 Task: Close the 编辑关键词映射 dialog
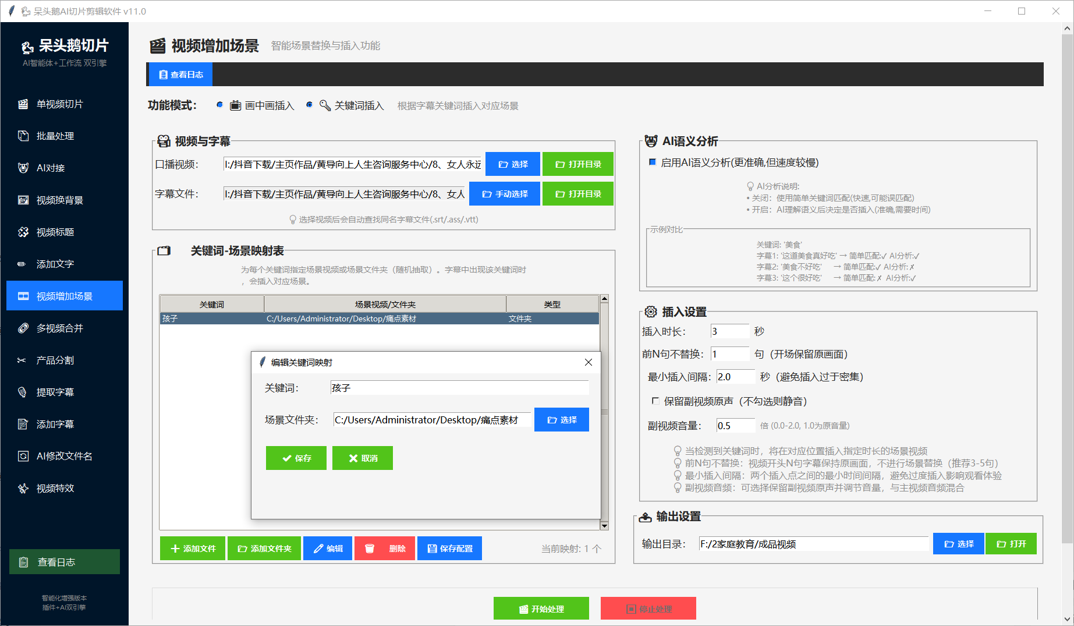pyautogui.click(x=588, y=362)
